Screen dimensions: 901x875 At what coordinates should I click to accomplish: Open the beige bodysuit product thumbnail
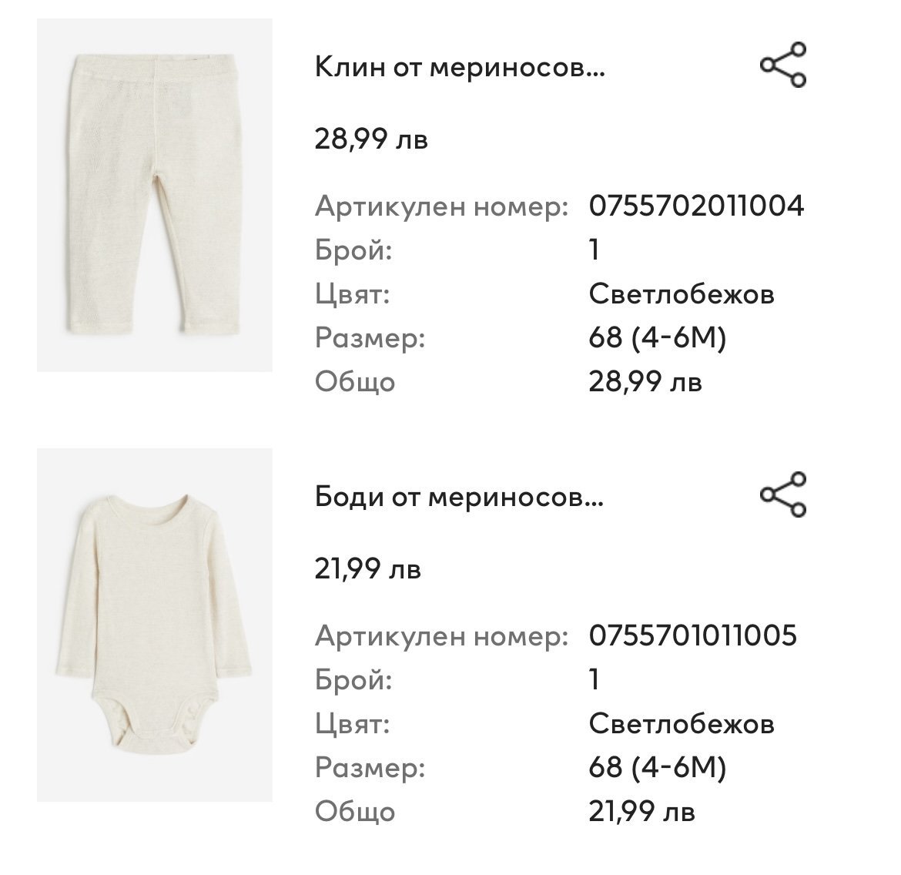click(x=155, y=625)
